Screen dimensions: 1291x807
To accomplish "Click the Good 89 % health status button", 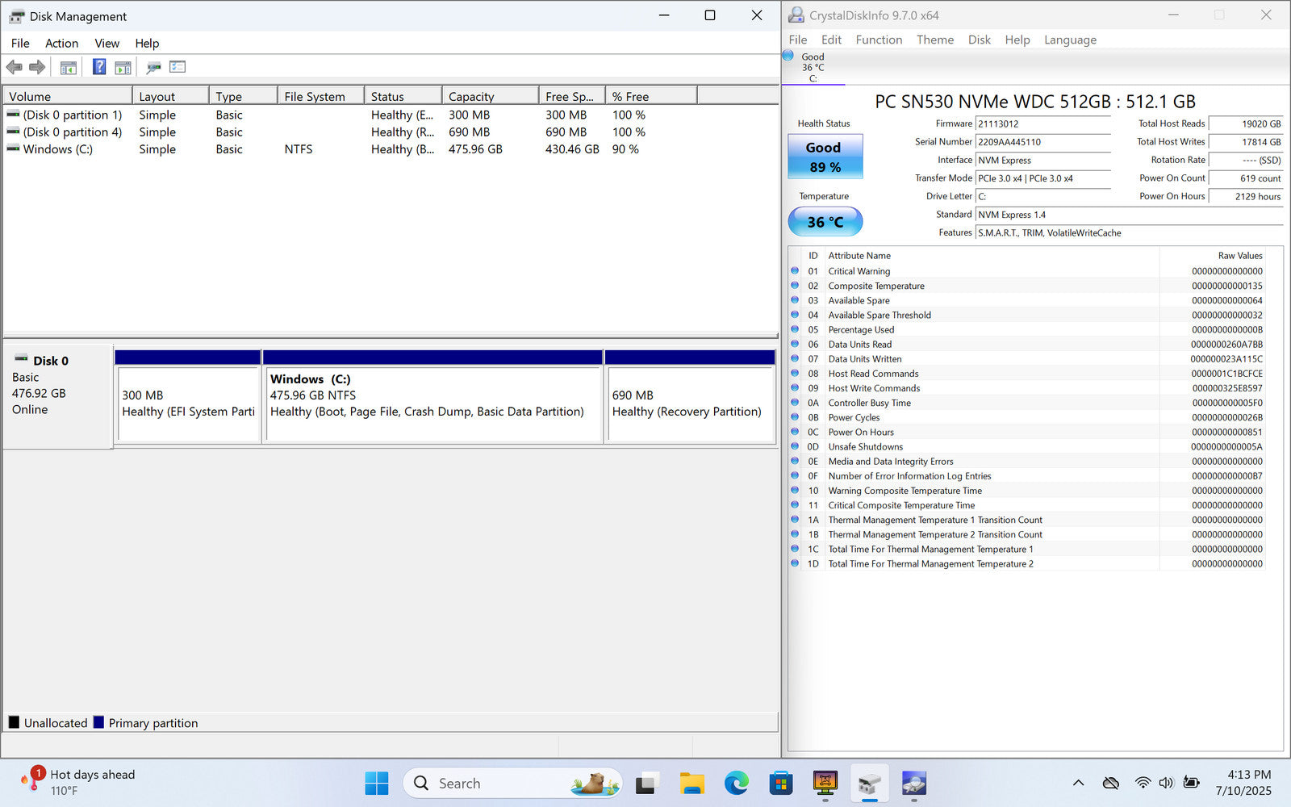I will tap(825, 157).
